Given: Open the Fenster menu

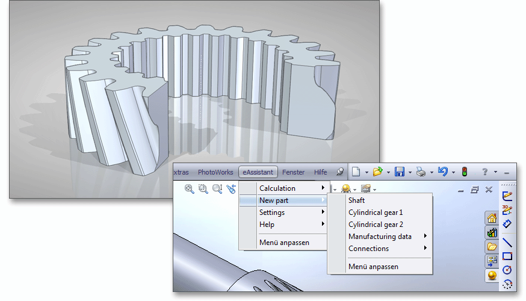Looking at the screenshot, I should (x=293, y=172).
